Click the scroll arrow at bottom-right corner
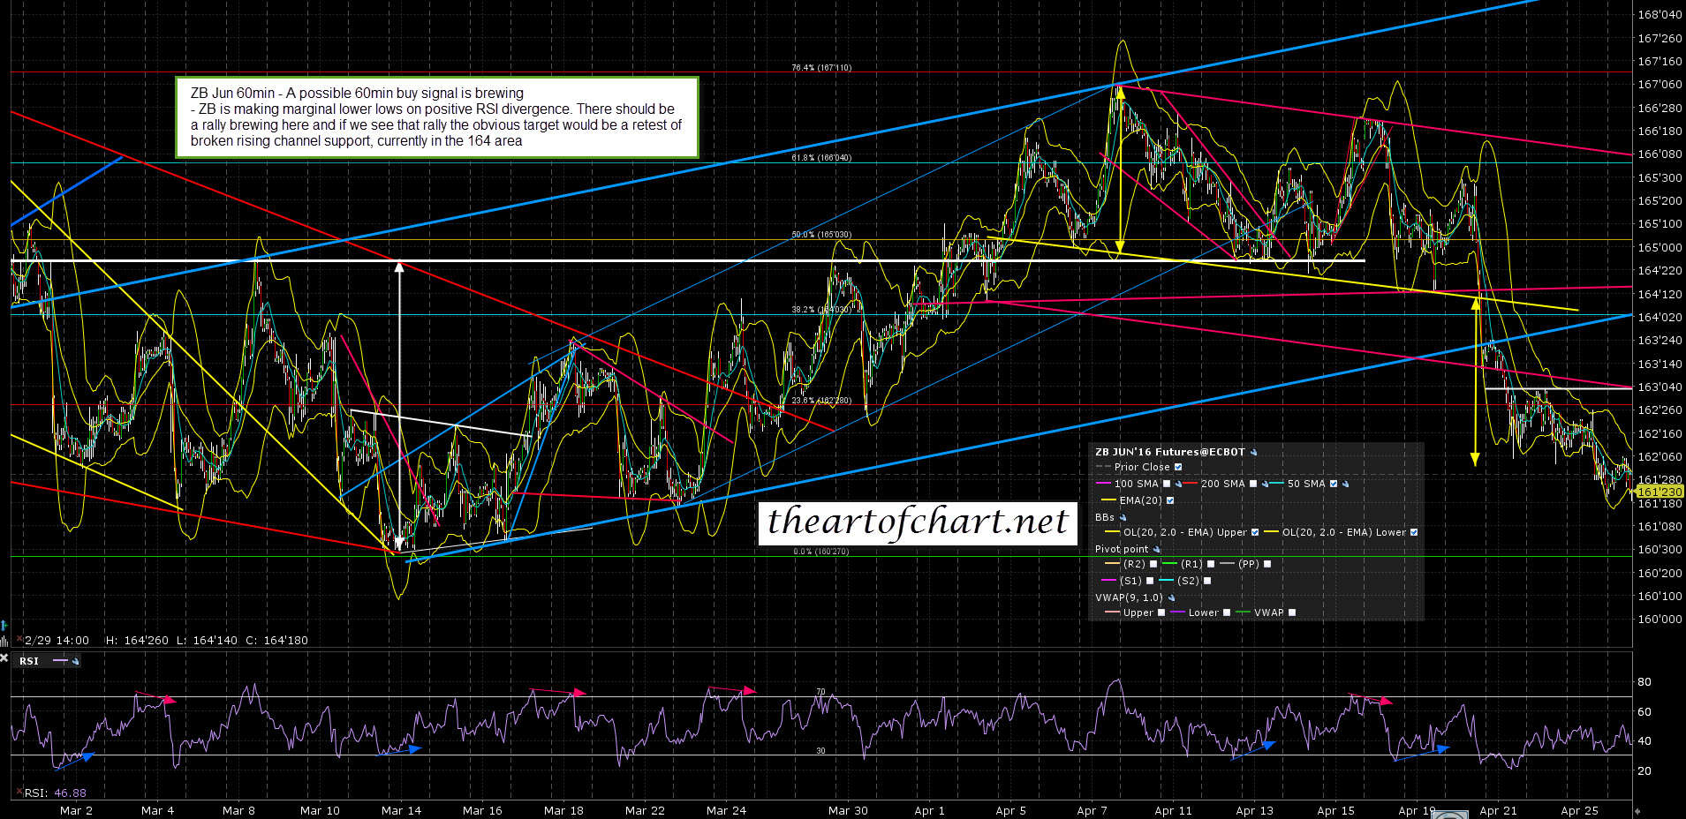Image resolution: width=1686 pixels, height=819 pixels. point(1637,810)
